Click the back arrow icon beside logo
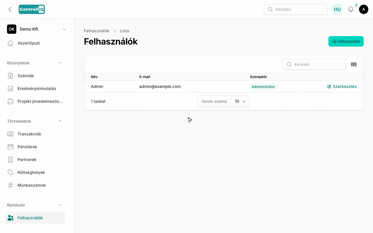The height and width of the screenshot is (233, 373). coord(10,9)
